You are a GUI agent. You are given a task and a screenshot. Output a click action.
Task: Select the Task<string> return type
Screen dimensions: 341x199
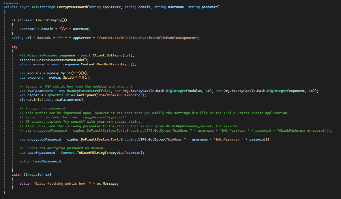click(41, 7)
